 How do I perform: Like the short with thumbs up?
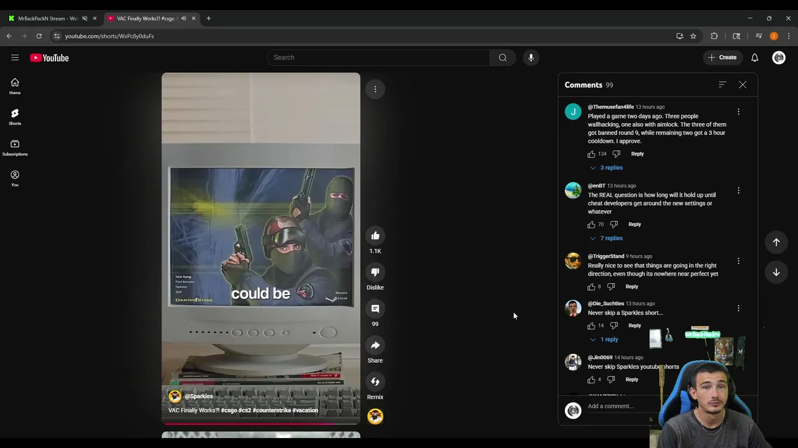pyautogui.click(x=375, y=236)
